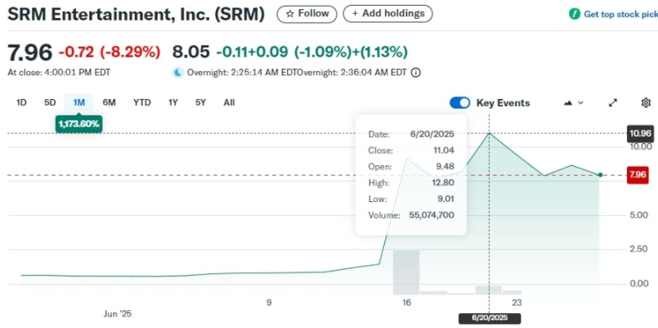Select the 6M time range
This screenshot has height=328, width=658.
click(x=109, y=102)
